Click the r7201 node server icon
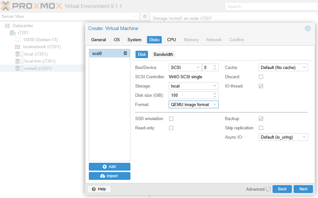 (x=13, y=33)
